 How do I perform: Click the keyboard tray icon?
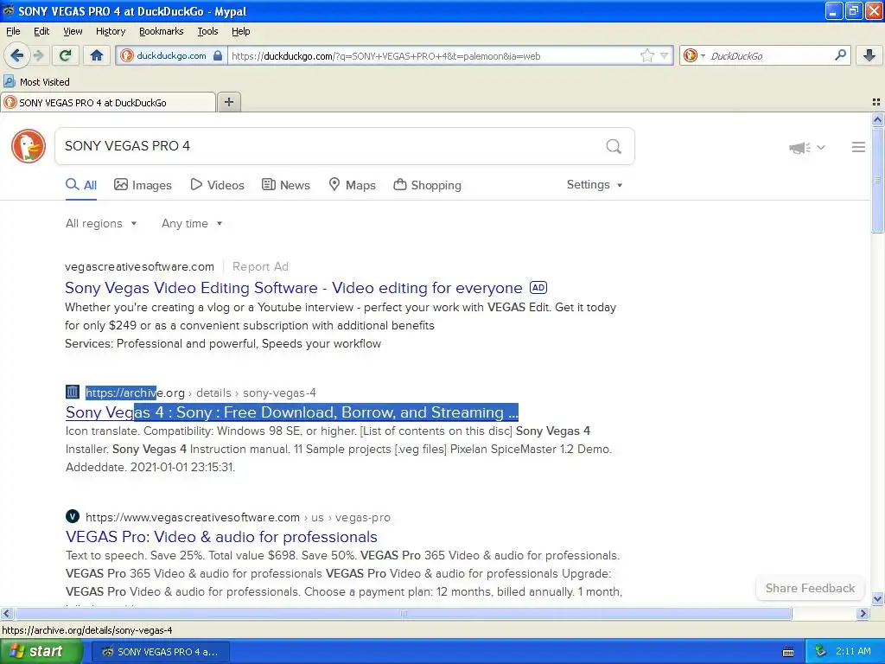(788, 652)
